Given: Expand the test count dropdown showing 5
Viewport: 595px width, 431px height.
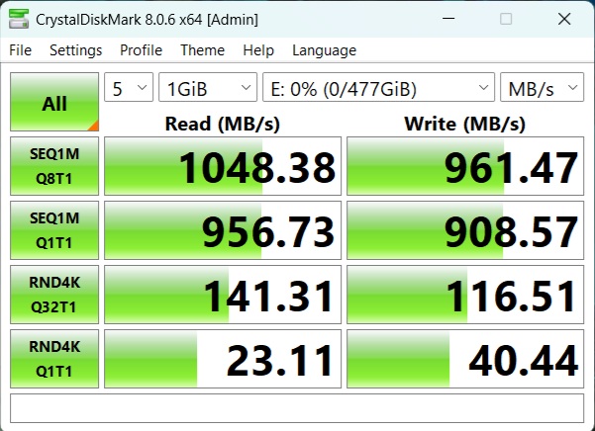Looking at the screenshot, I should (x=129, y=88).
